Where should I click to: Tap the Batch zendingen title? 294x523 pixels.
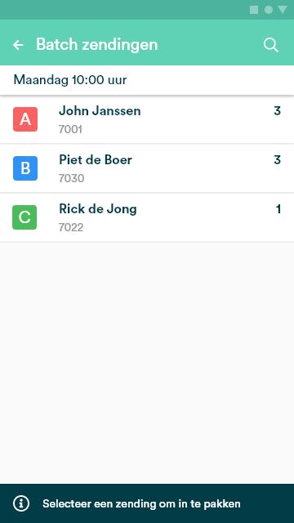(x=96, y=44)
